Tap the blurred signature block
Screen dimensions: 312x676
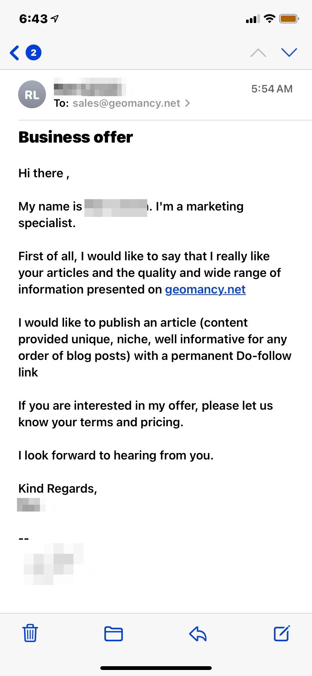click(x=53, y=564)
